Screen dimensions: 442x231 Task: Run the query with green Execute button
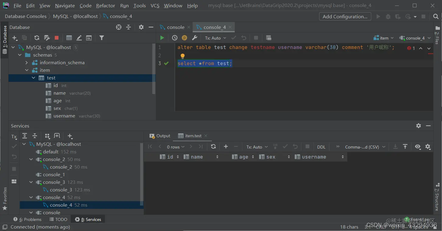[162, 38]
